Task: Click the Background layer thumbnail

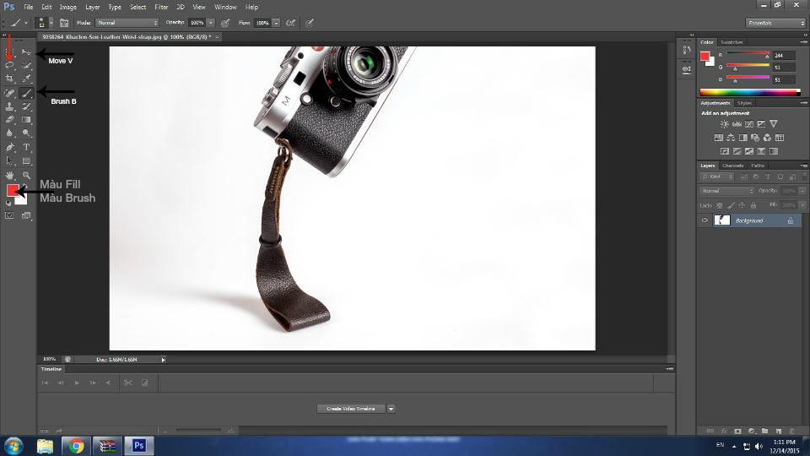Action: coord(721,220)
